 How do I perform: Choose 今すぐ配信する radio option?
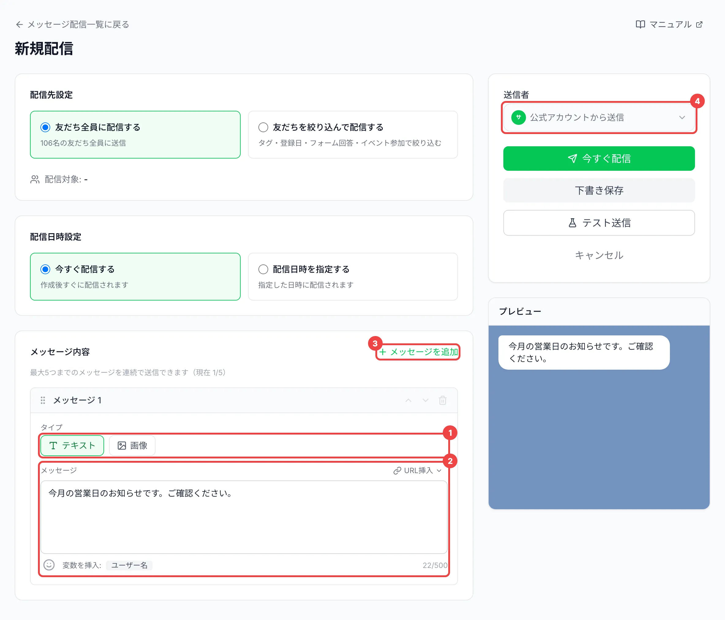(x=45, y=269)
